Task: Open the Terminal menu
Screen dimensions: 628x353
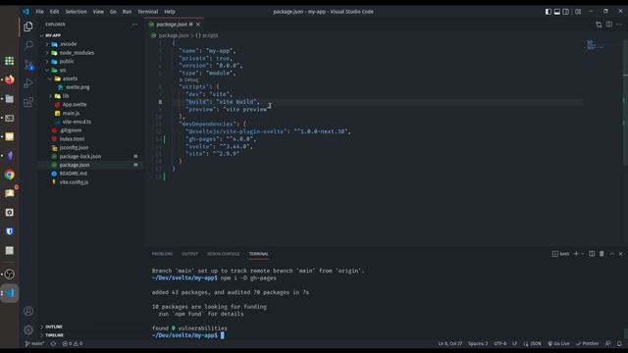Action: [x=148, y=12]
